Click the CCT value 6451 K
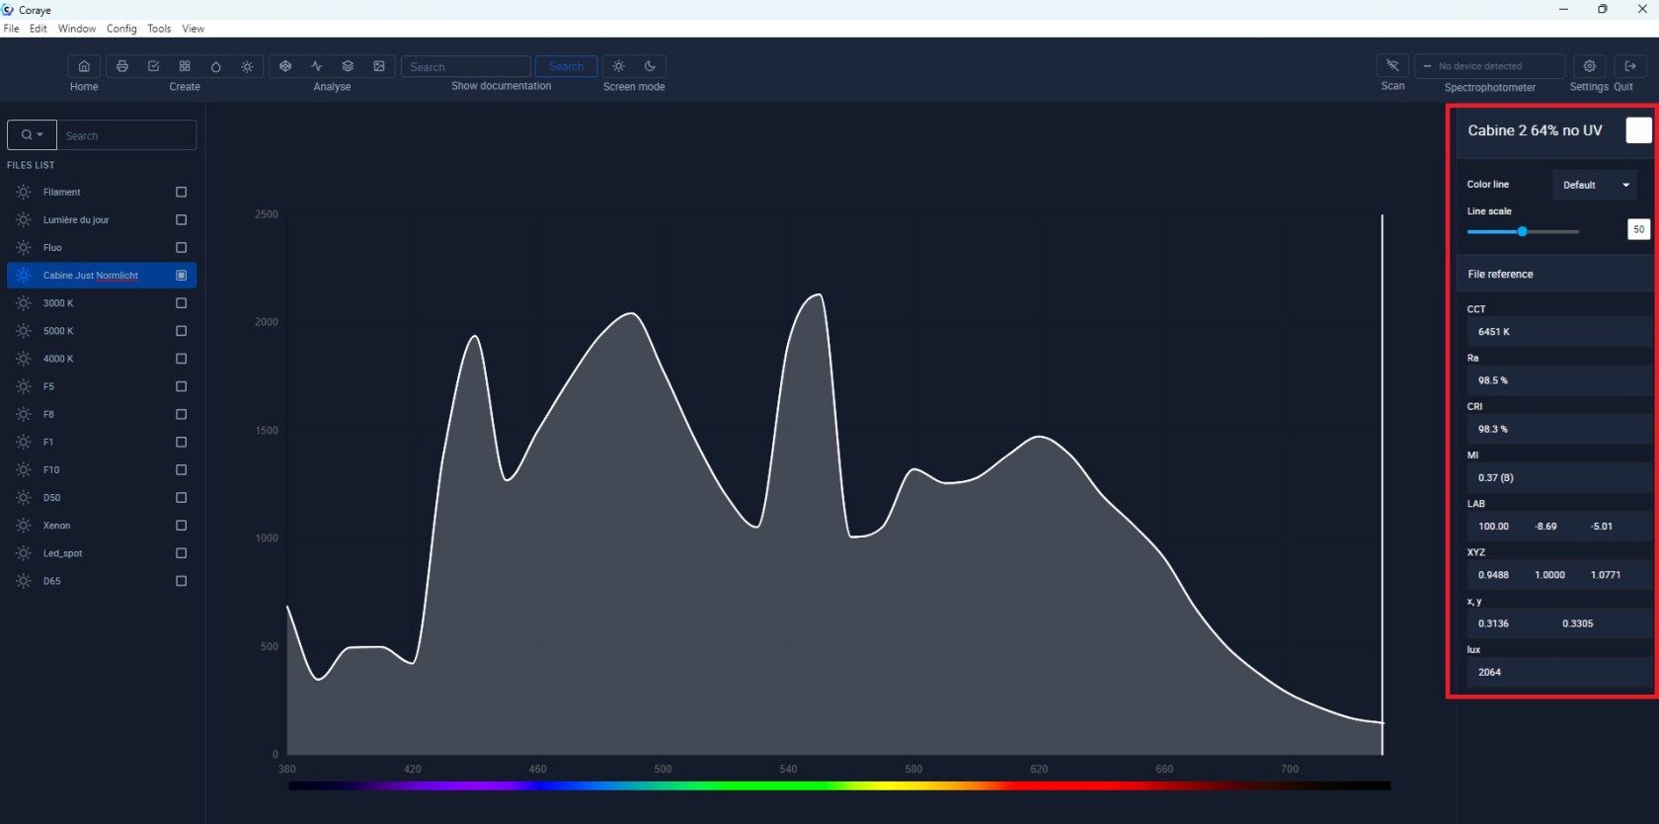The height and width of the screenshot is (824, 1659). (x=1558, y=331)
